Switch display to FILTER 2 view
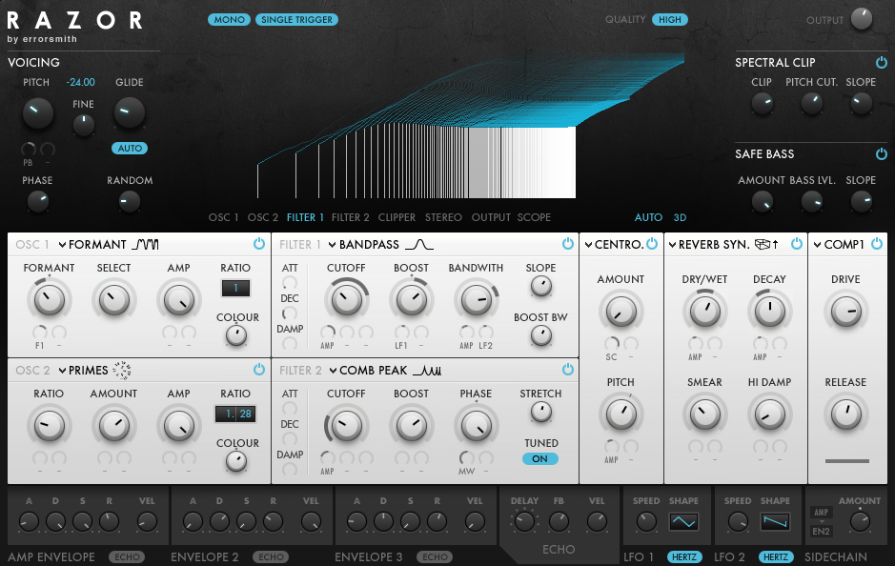Image resolution: width=895 pixels, height=566 pixels. point(350,217)
